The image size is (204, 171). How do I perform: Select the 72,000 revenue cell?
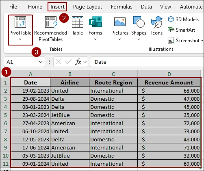(x=169, y=123)
